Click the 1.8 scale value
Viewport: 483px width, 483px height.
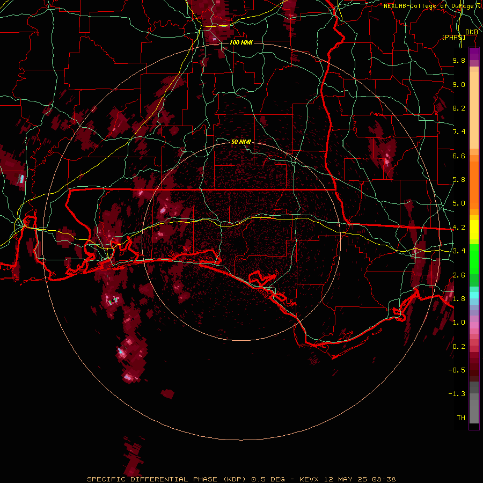[459, 299]
